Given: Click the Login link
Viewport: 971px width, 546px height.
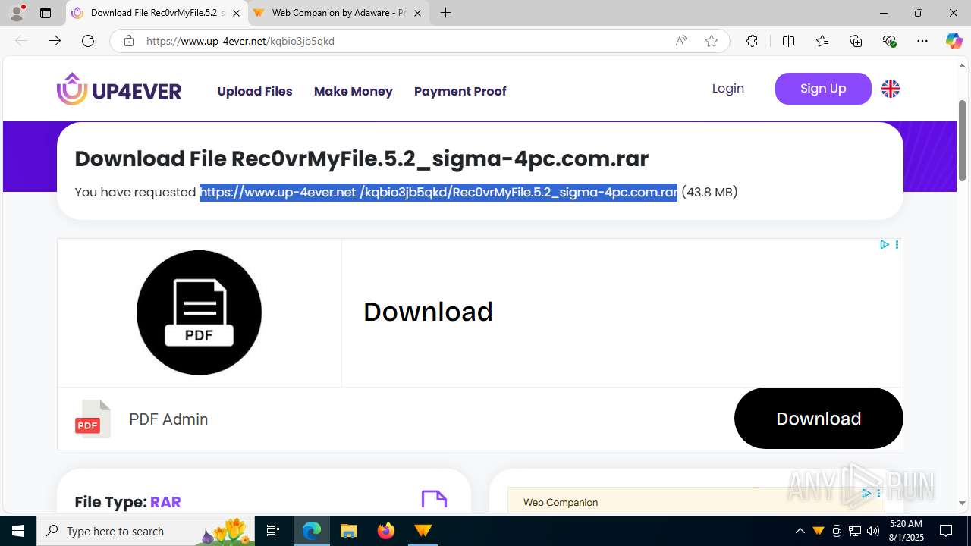Looking at the screenshot, I should tap(728, 89).
